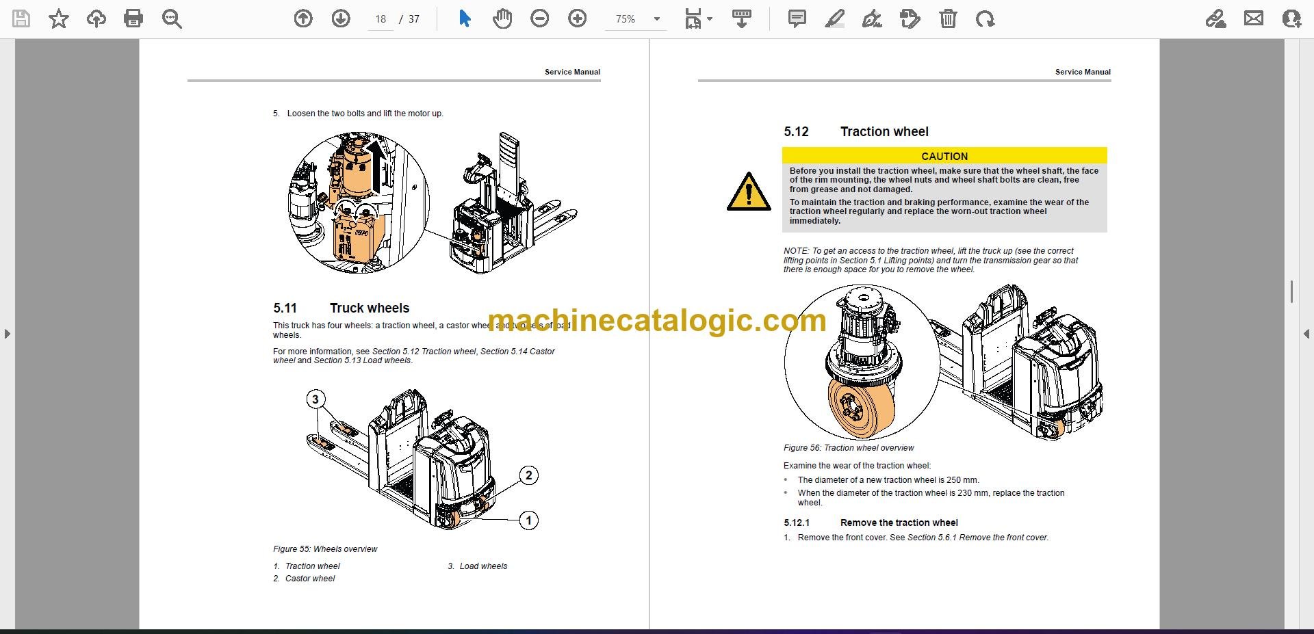Click the legend item 2. Castor wheel
The height and width of the screenshot is (634, 1314).
[x=304, y=579]
